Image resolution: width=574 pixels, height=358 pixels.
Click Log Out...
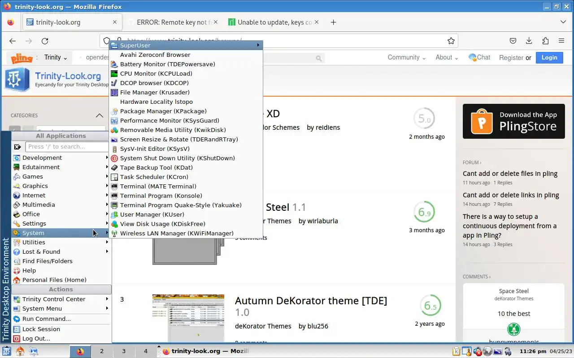tap(61, 338)
